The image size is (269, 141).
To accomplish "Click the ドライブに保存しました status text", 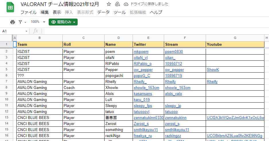I will (x=149, y=4).
